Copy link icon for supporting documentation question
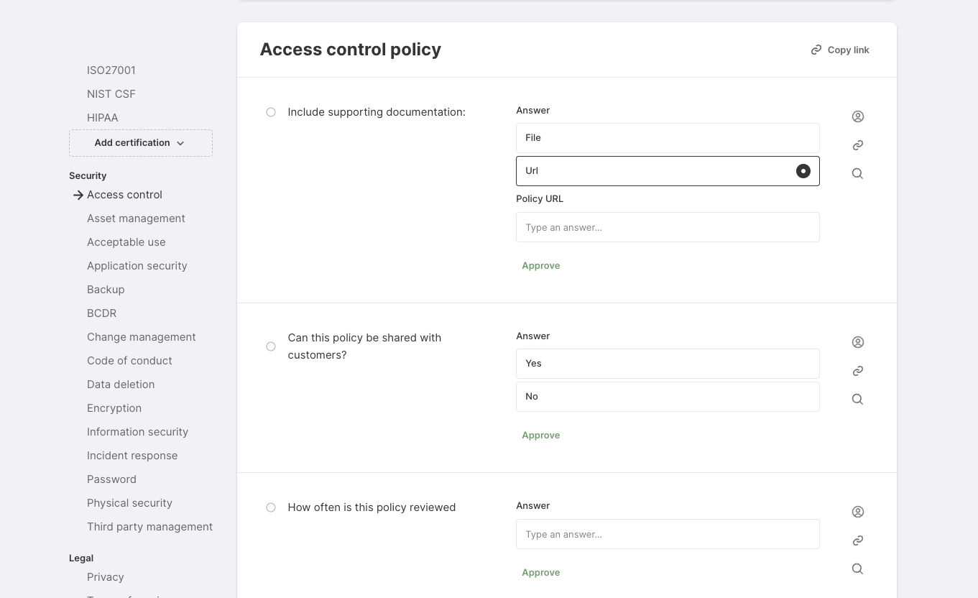This screenshot has height=598, width=978. click(x=857, y=145)
